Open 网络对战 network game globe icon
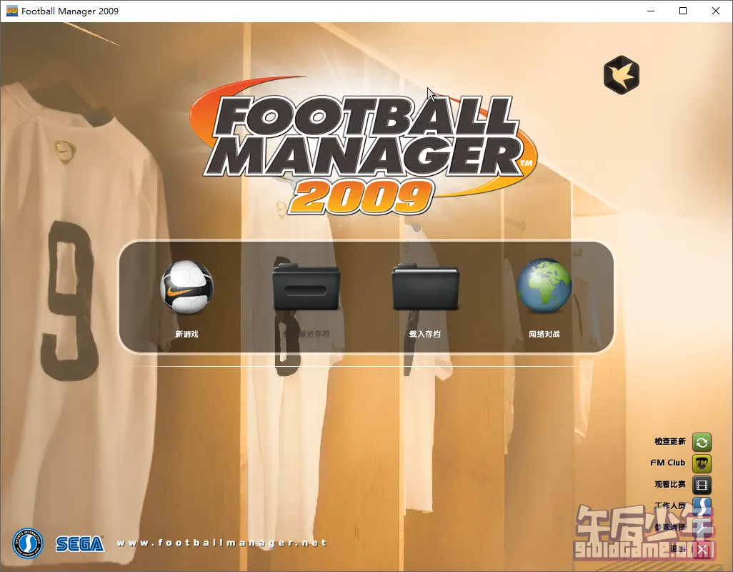The height and width of the screenshot is (572, 733). pyautogui.click(x=544, y=285)
